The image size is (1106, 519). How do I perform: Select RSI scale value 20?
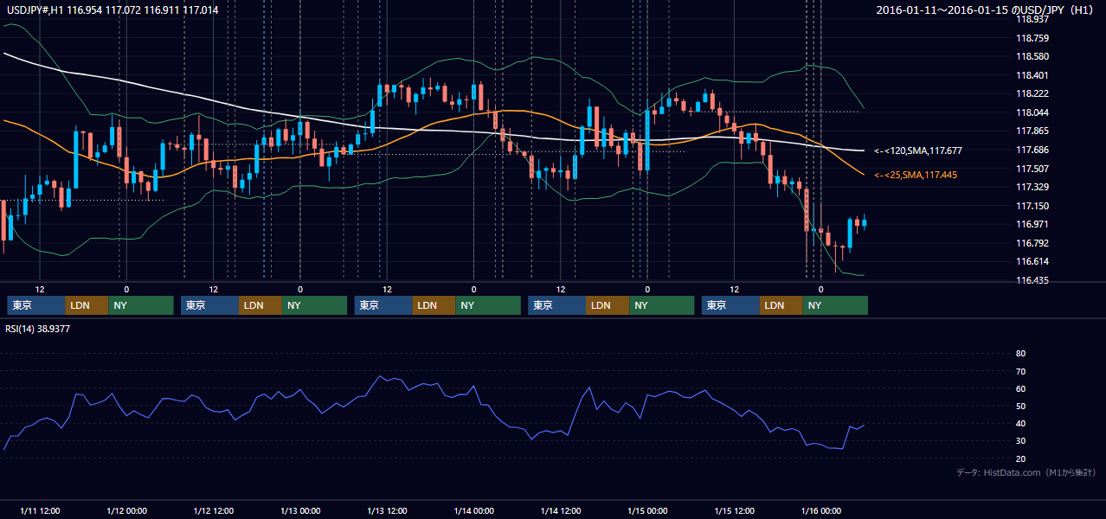[1020, 458]
